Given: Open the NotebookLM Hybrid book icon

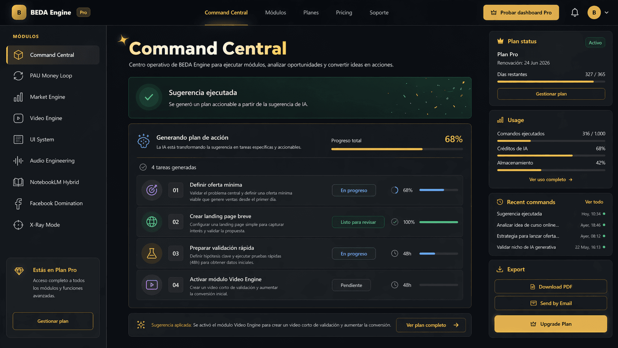Looking at the screenshot, I should 18,182.
